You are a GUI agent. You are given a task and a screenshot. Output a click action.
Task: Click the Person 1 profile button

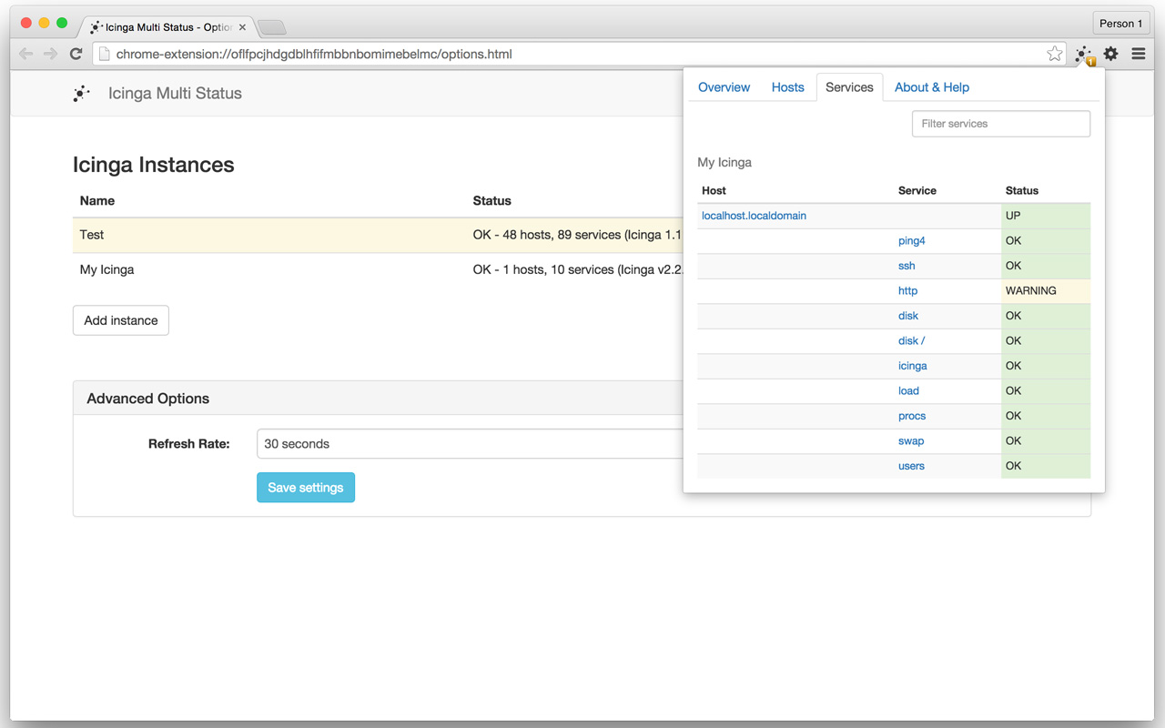1120,23
